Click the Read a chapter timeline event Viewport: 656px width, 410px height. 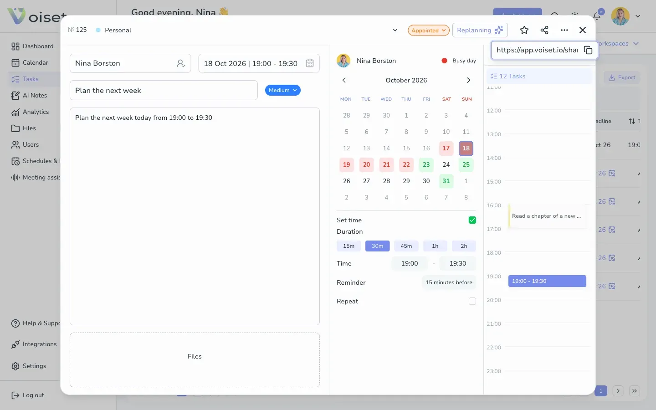[547, 216]
